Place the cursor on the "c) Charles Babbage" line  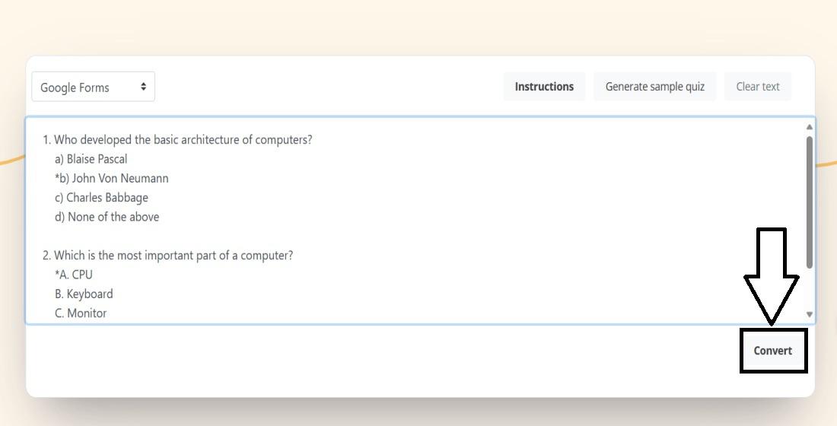coord(101,198)
